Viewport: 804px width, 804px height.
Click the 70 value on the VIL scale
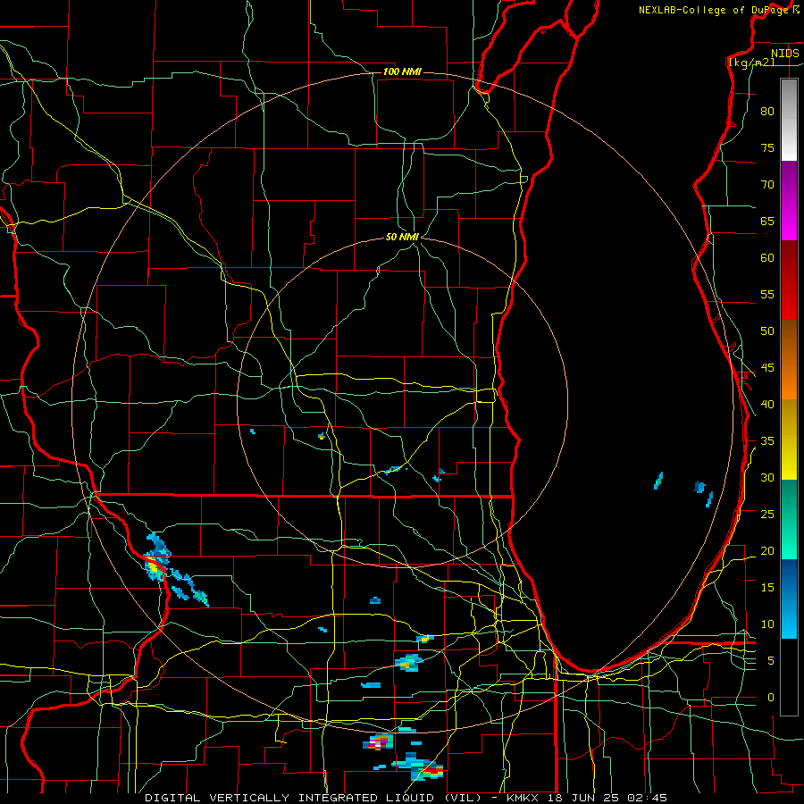coord(767,185)
